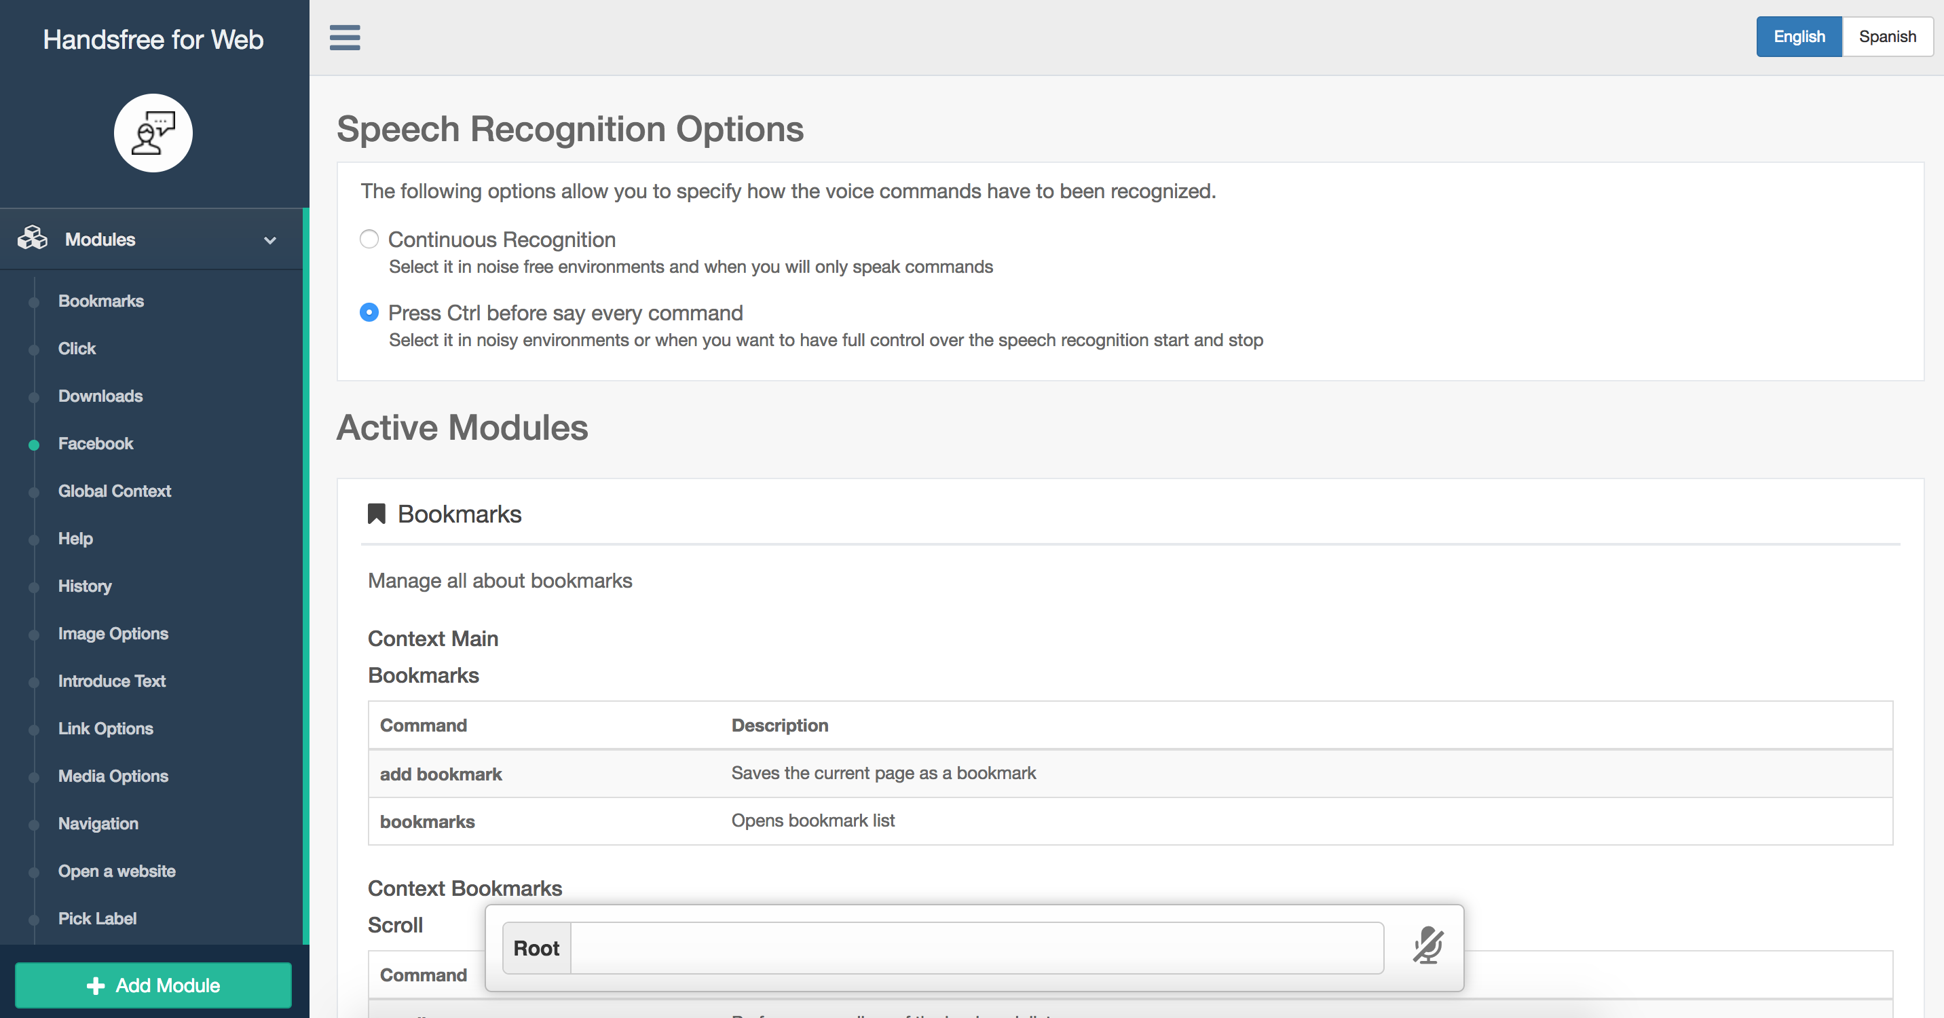This screenshot has width=1944, height=1018.
Task: Switch to English language tab
Action: pyautogui.click(x=1797, y=36)
